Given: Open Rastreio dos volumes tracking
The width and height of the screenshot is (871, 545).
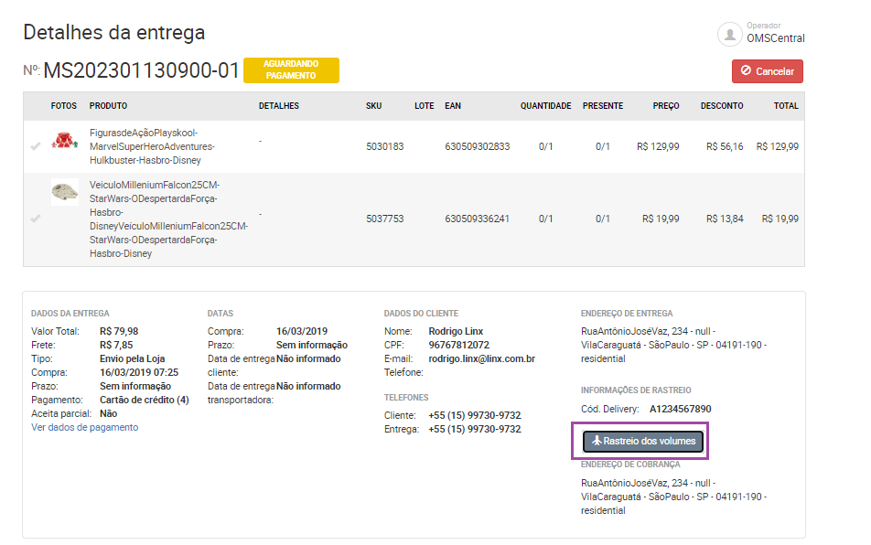Looking at the screenshot, I should click(643, 442).
